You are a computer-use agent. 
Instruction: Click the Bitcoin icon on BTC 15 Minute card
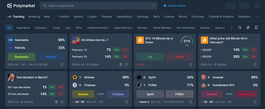coord(140,40)
